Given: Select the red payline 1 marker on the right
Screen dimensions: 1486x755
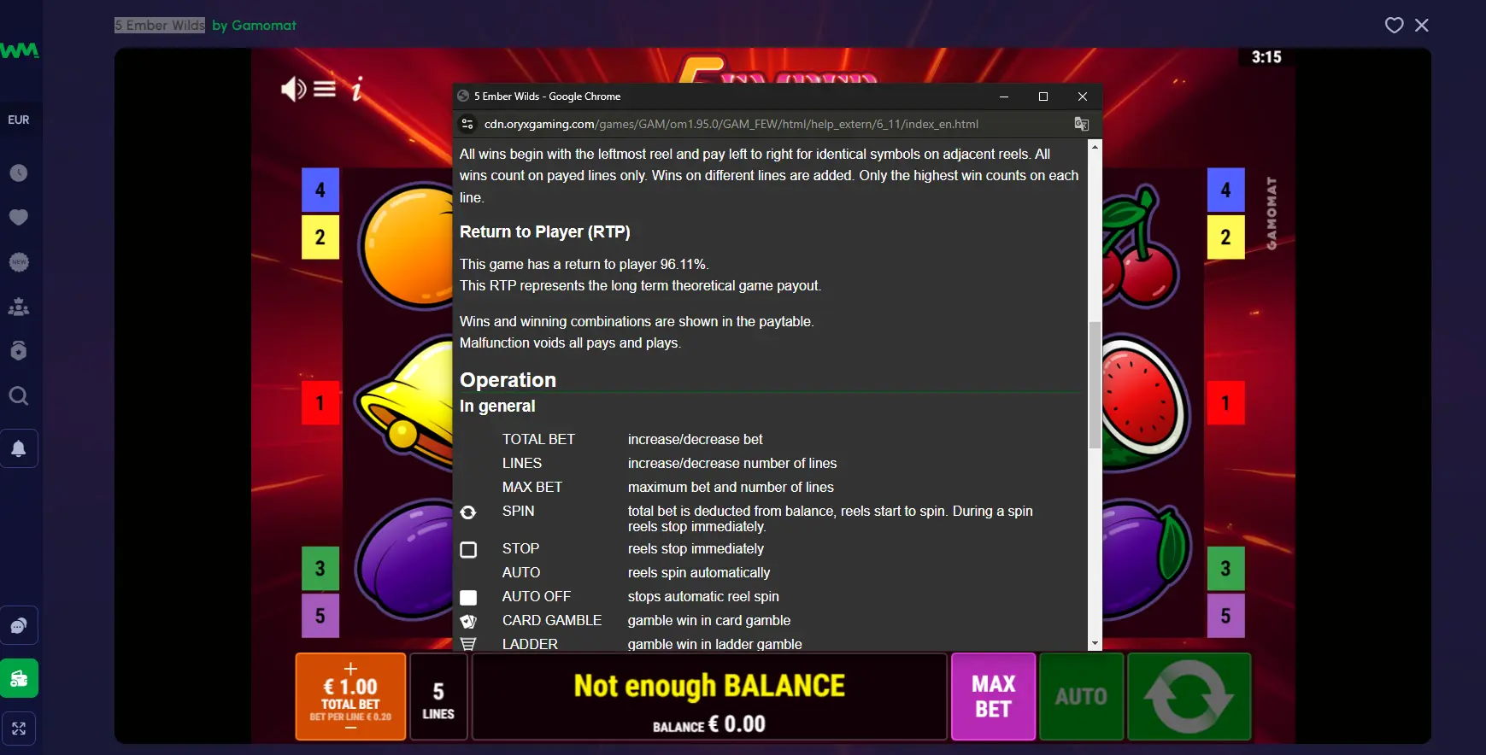Looking at the screenshot, I should [1225, 403].
